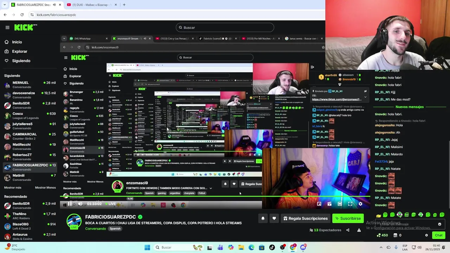The width and height of the screenshot is (450, 253).
Task: Open stream player settings gear
Action: [360, 204]
